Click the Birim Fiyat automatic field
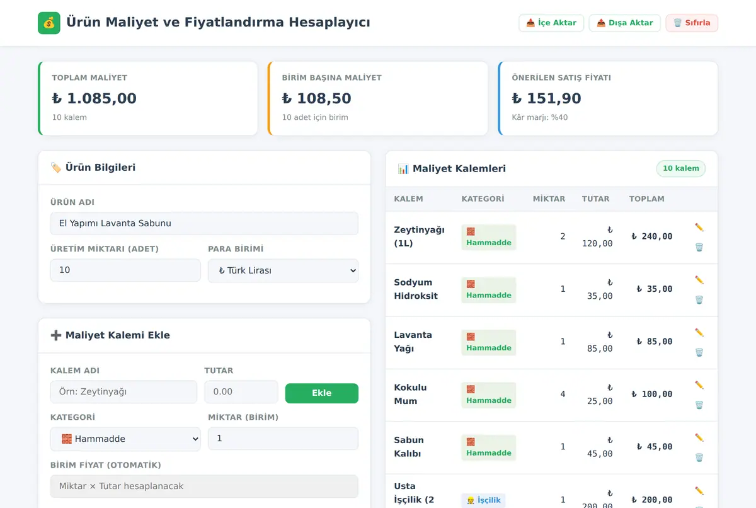Screen dimensions: 756x508 tap(204, 486)
